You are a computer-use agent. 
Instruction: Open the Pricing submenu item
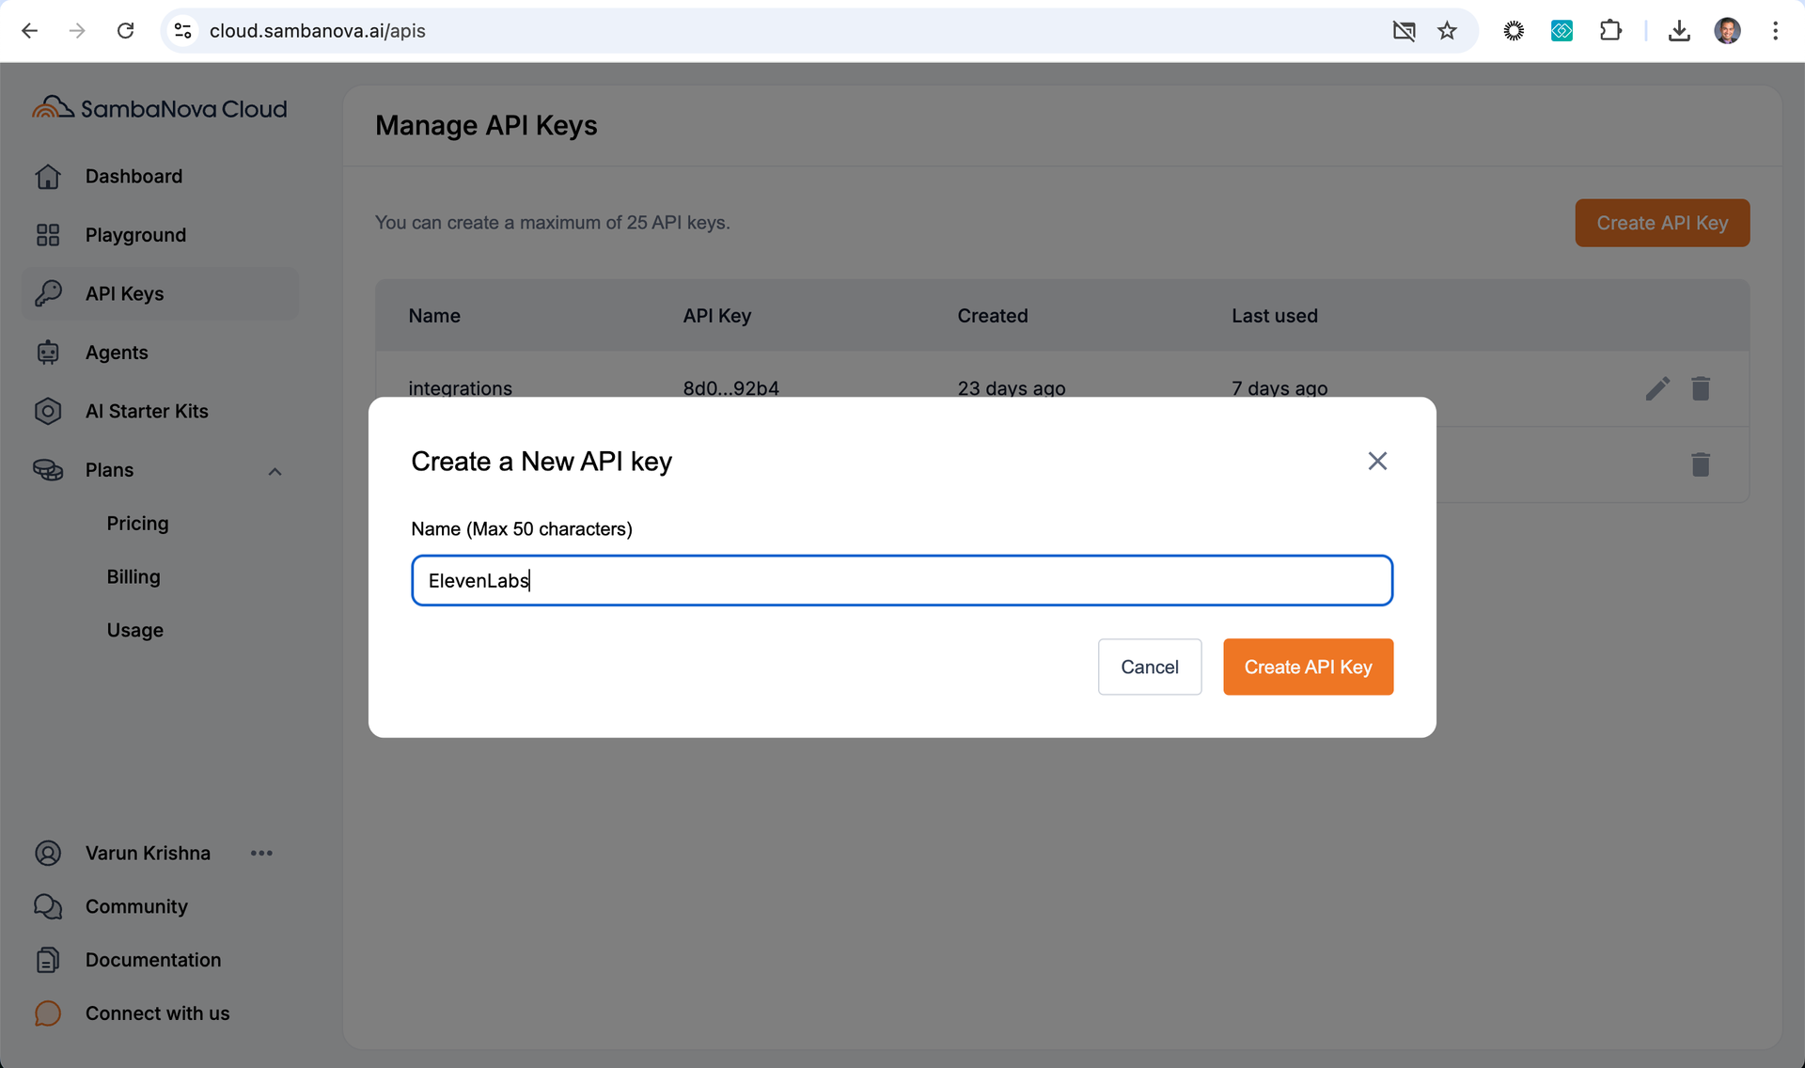(137, 524)
